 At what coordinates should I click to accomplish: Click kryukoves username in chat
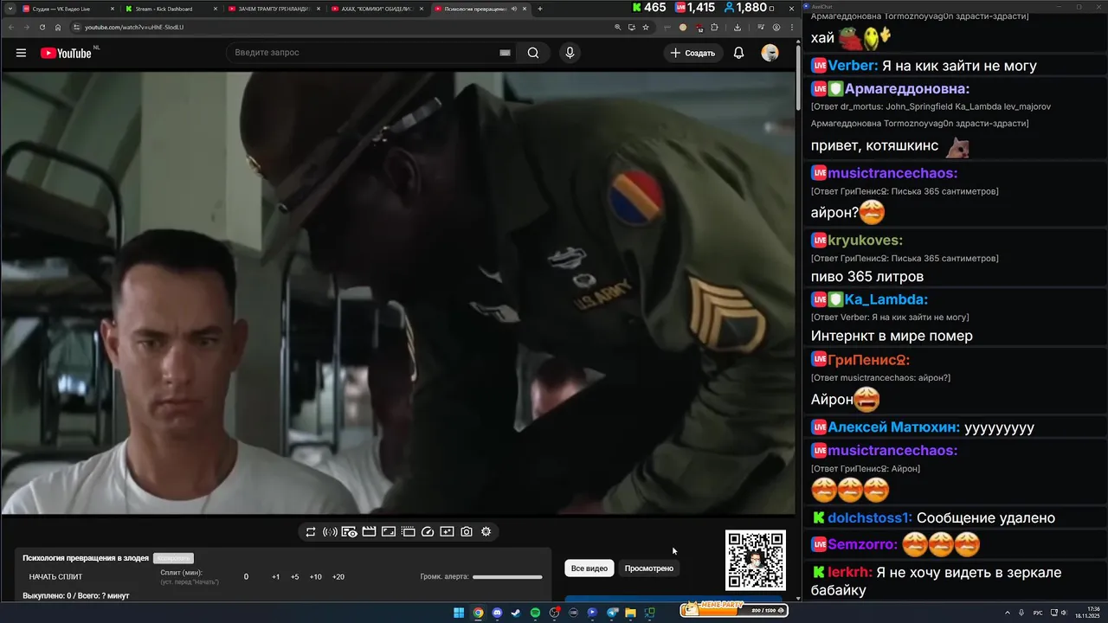click(x=866, y=240)
